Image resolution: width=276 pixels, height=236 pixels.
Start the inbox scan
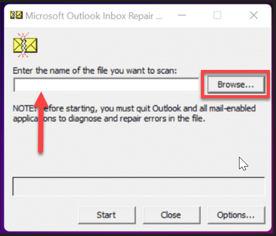click(x=107, y=215)
